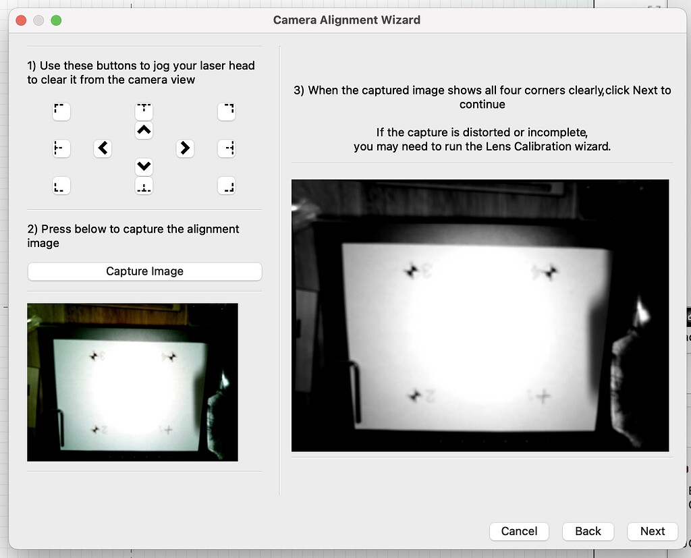The height and width of the screenshot is (558, 691).
Task: Move laser head to the top edge
Action: (x=144, y=111)
